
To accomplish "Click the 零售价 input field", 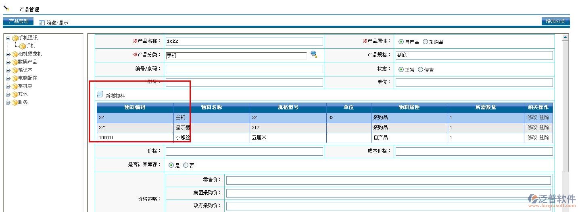I will pyautogui.click(x=388, y=180).
